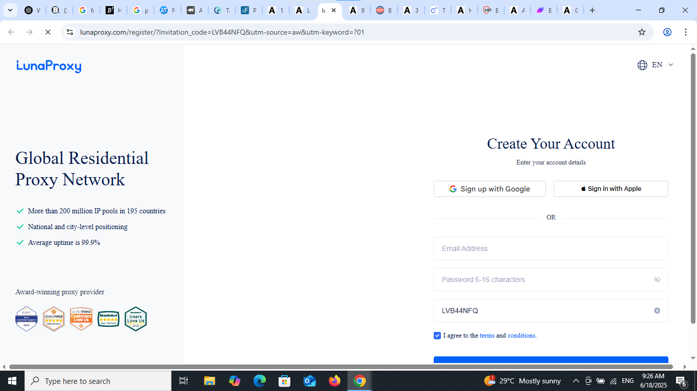Open Microsoft Store from taskbar

point(285,381)
